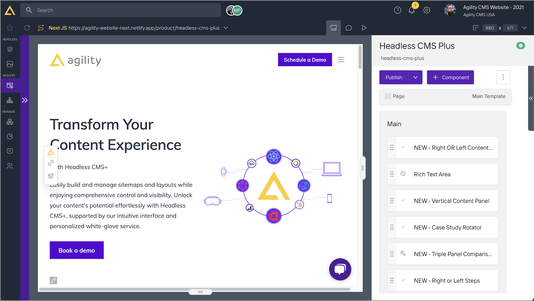Image resolution: width=534 pixels, height=301 pixels.
Task: Click the green checkmark on NEW - Case Study Rotator
Action: (x=403, y=227)
